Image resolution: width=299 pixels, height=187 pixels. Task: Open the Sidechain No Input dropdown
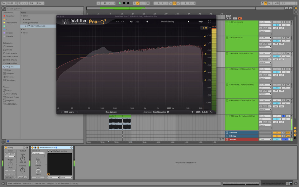point(38,153)
